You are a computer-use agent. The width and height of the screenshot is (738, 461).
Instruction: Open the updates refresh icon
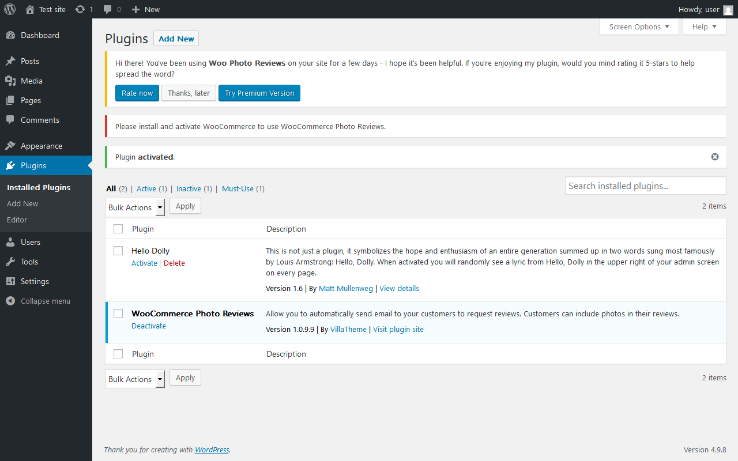(80, 9)
